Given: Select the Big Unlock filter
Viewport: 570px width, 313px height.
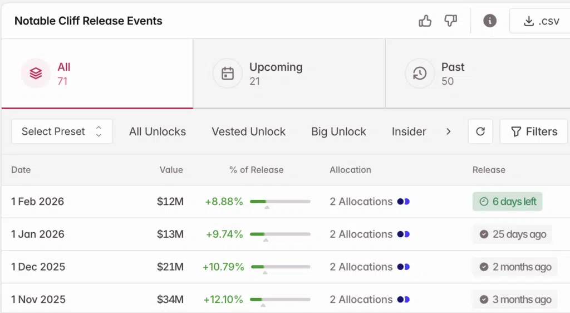Looking at the screenshot, I should coord(338,131).
